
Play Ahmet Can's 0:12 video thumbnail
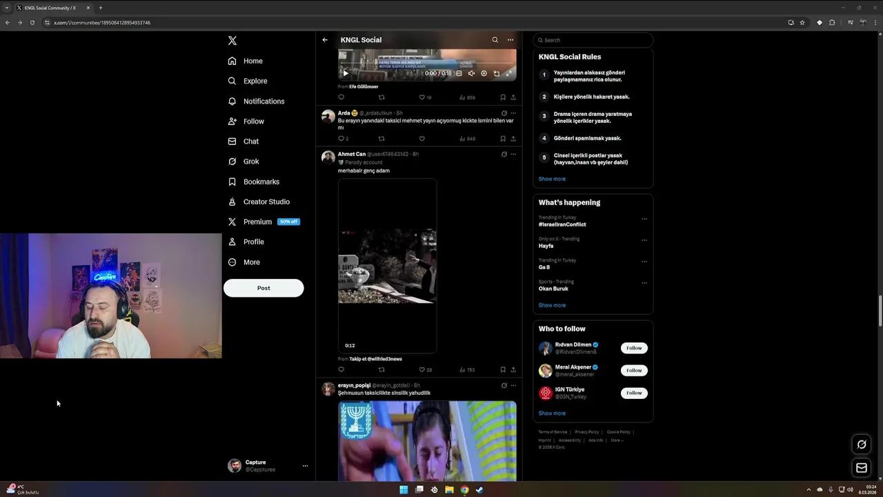(387, 266)
